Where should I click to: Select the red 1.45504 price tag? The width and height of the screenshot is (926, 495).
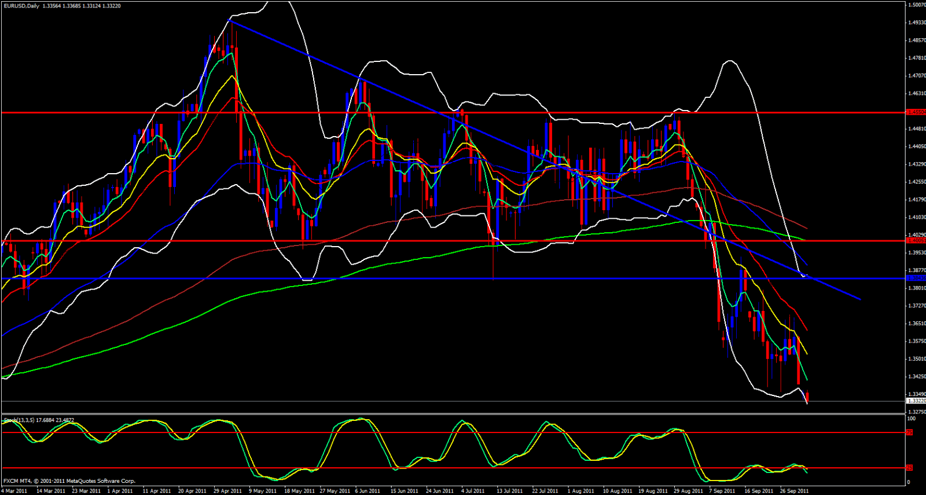click(x=916, y=112)
